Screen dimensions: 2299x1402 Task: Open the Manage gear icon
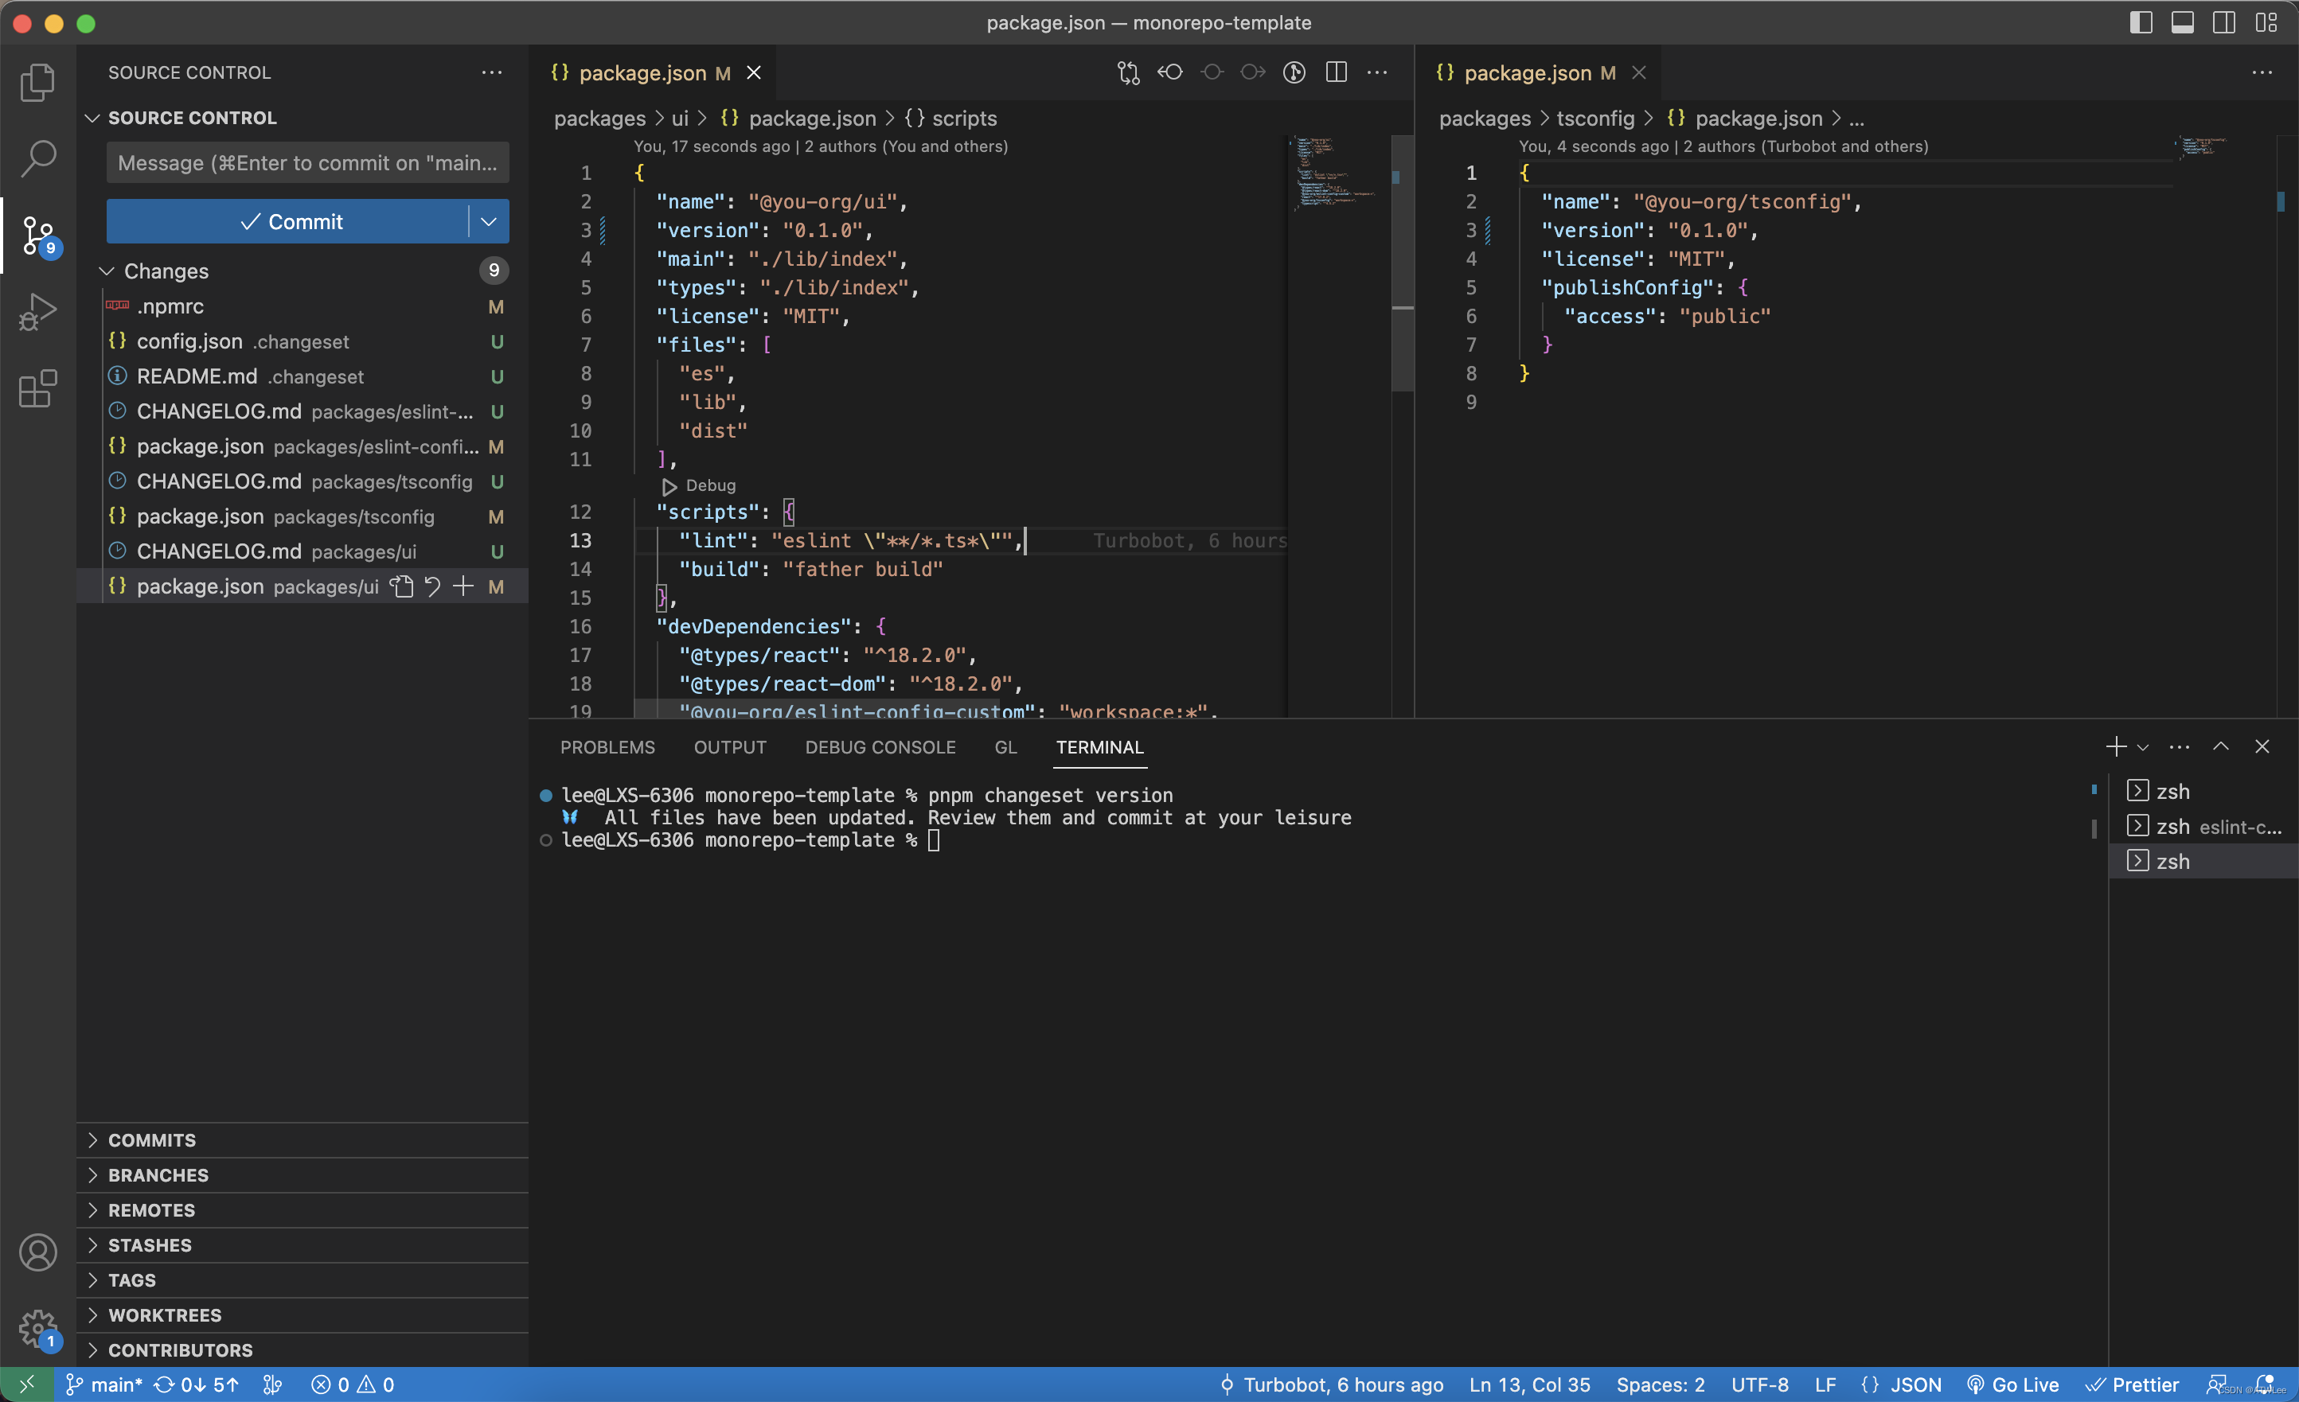(x=37, y=1328)
